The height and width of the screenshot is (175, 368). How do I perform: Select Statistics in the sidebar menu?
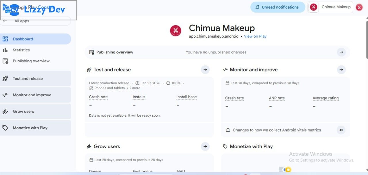[x=21, y=50]
